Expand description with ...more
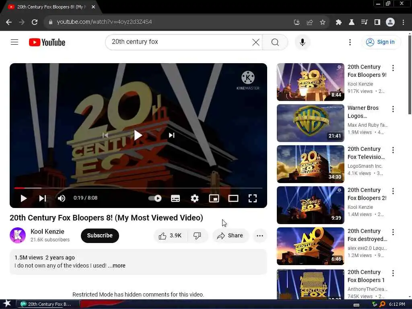 click(117, 266)
